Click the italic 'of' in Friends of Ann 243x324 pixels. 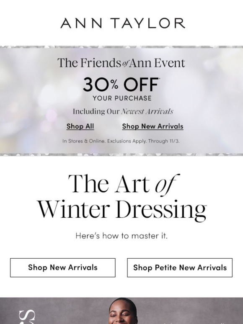(125, 64)
